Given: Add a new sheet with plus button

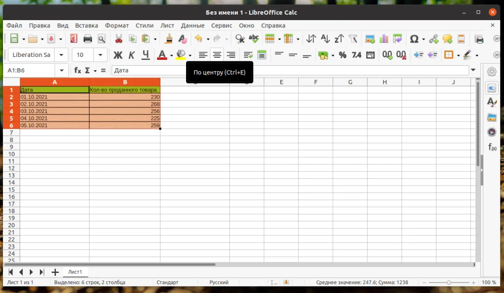Looking at the screenshot, I should pyautogui.click(x=55, y=272).
